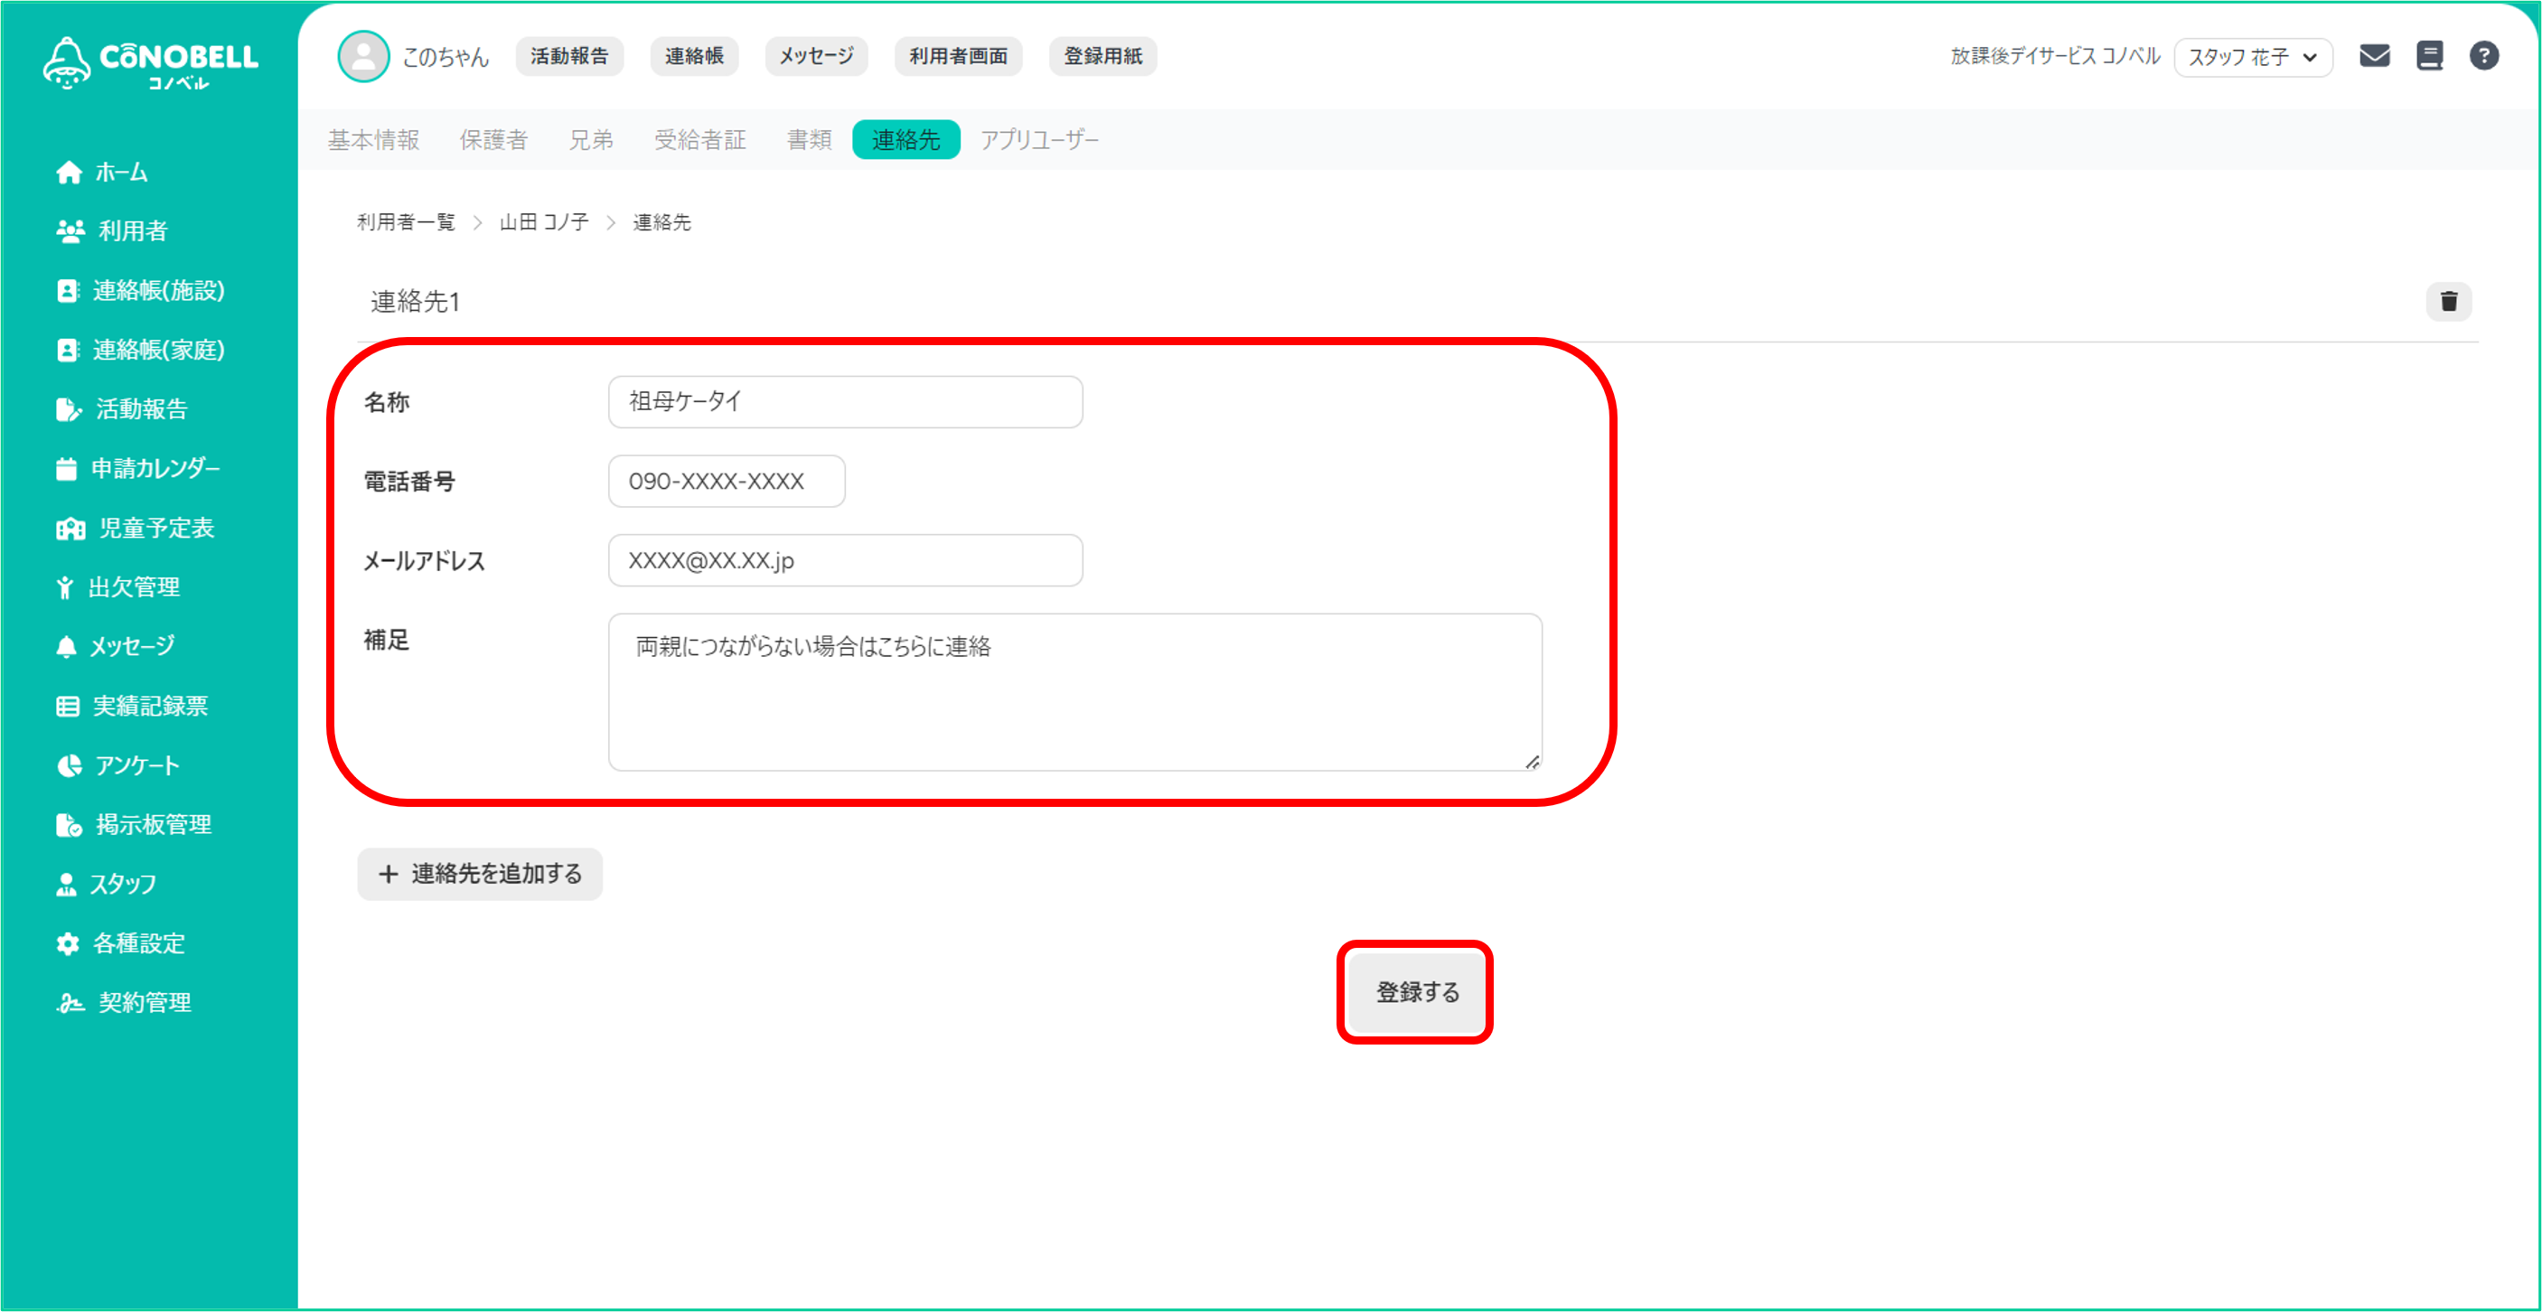Open 連絡帳(施設) in the sidebar
2542x1312 pixels.
point(140,290)
